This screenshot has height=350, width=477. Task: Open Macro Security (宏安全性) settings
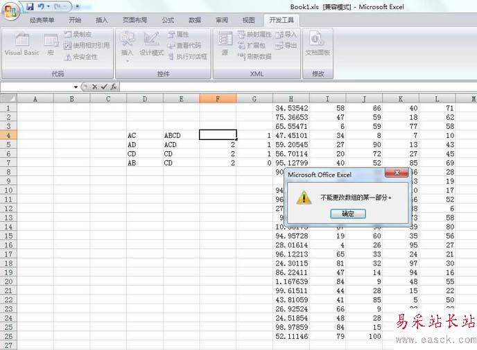[81, 57]
